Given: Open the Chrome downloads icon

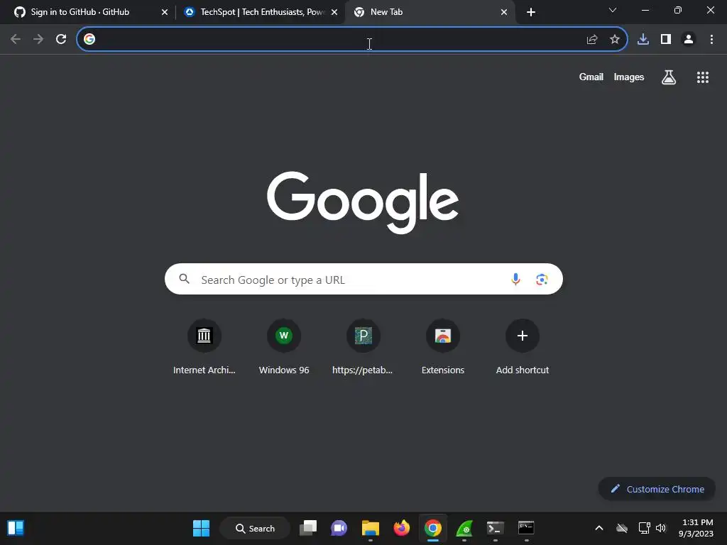Looking at the screenshot, I should point(643,40).
